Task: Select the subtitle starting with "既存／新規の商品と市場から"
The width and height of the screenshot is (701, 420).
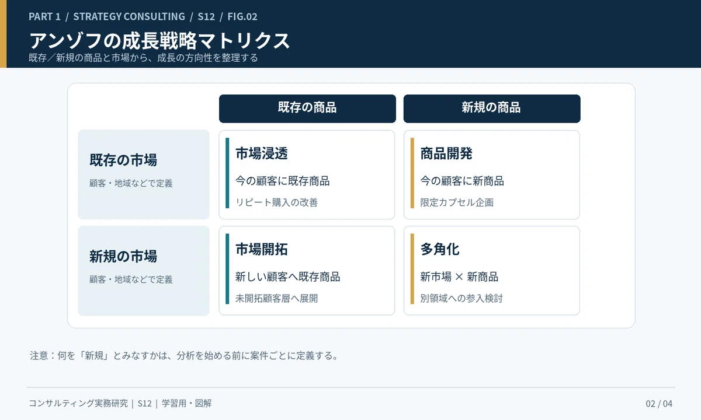Action: pos(143,58)
